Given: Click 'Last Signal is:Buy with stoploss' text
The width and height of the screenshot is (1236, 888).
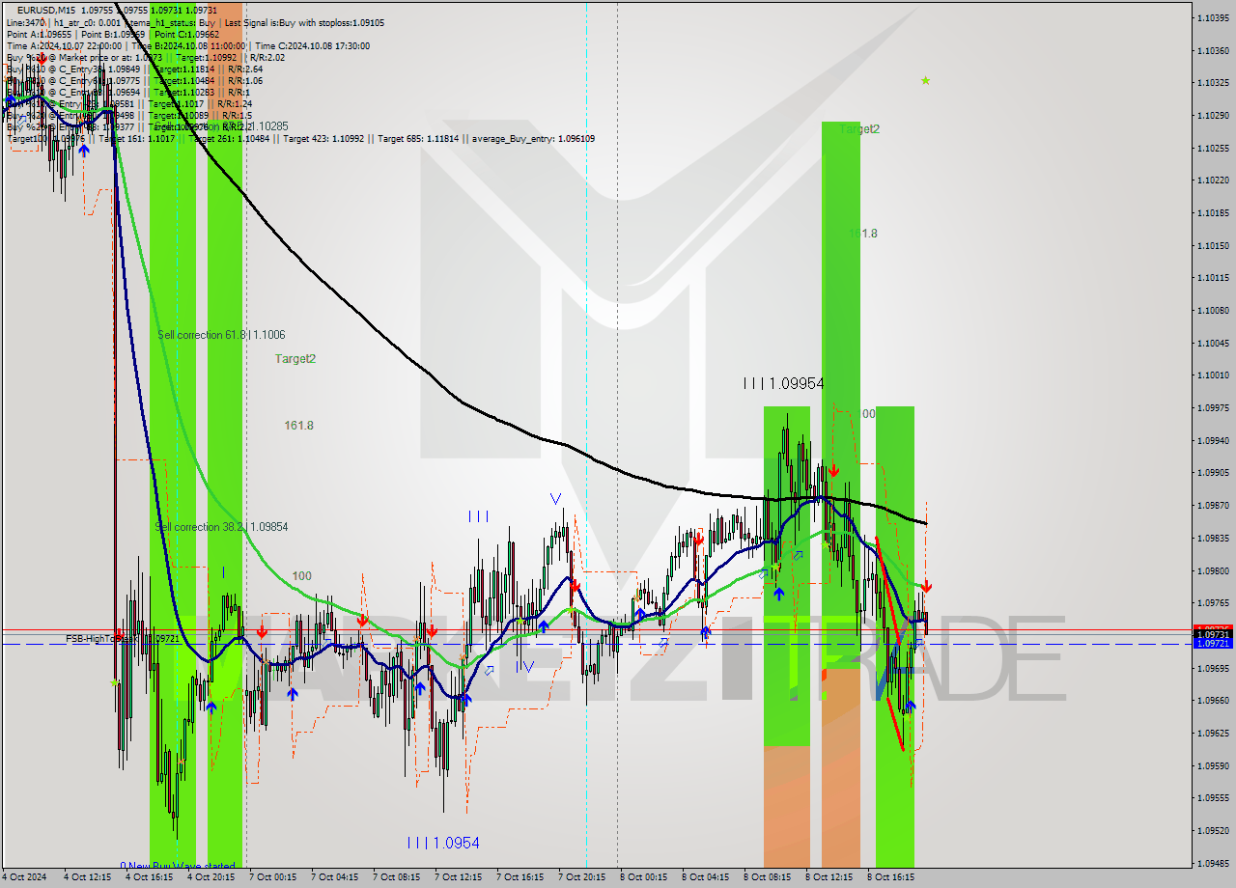Looking at the screenshot, I should 302,22.
